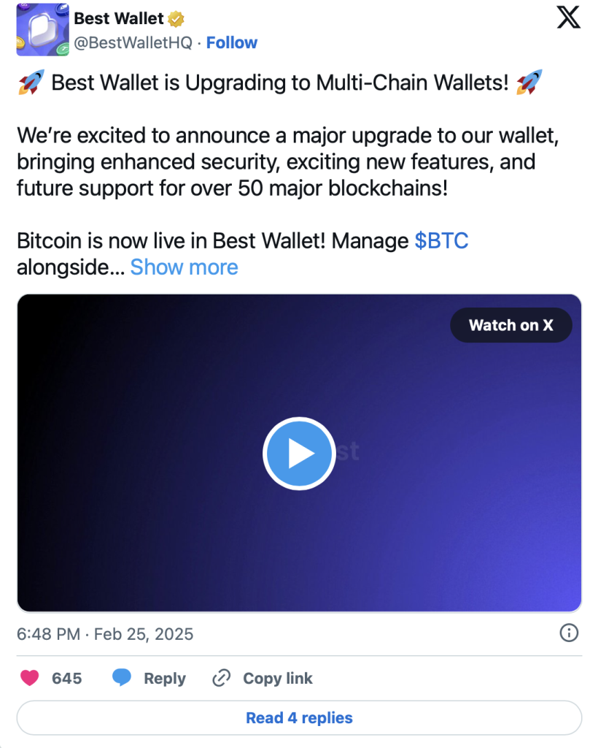
Task: Open the Best Wallet display name
Action: point(119,18)
